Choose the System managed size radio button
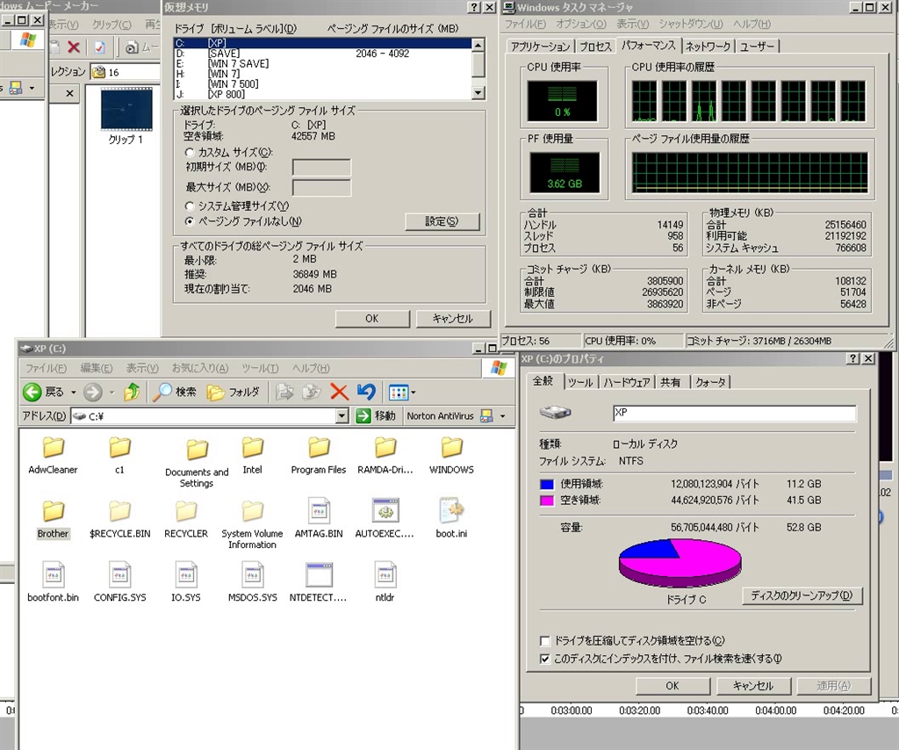The image size is (899, 750). point(190,206)
